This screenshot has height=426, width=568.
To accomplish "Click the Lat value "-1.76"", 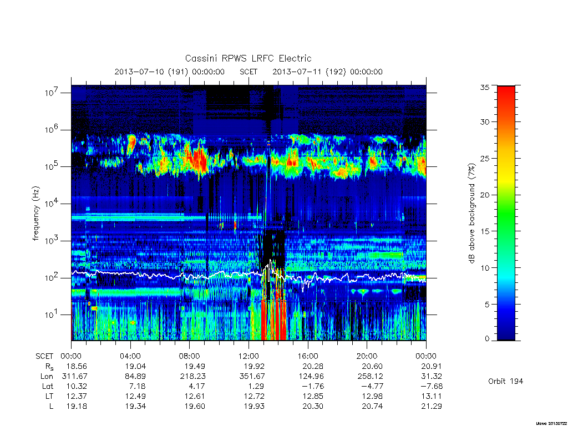I will (313, 386).
